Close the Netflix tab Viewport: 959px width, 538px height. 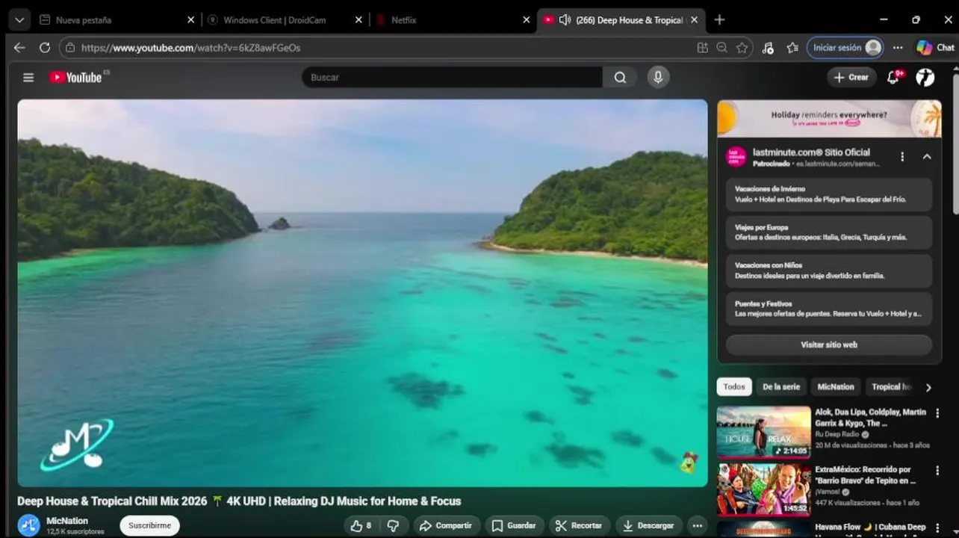(x=527, y=20)
